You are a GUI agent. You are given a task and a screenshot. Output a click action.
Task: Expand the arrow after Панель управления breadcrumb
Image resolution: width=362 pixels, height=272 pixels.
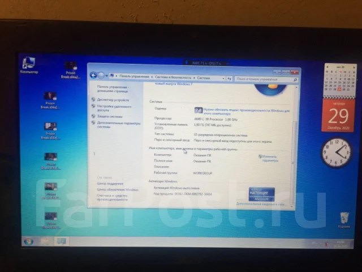(152, 76)
